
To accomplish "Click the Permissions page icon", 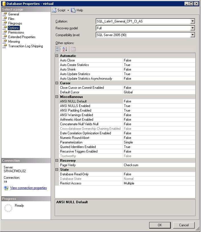I will pos(5,32).
